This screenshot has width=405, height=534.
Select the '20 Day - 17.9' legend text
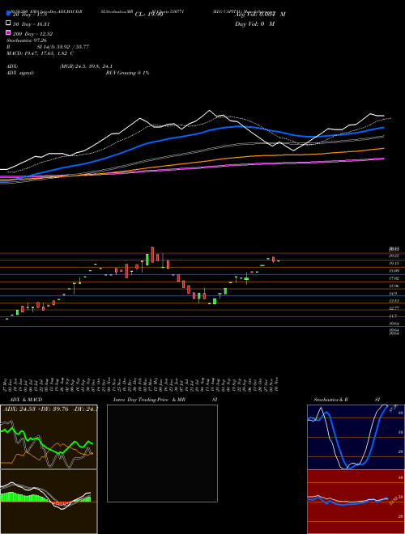(29, 15)
